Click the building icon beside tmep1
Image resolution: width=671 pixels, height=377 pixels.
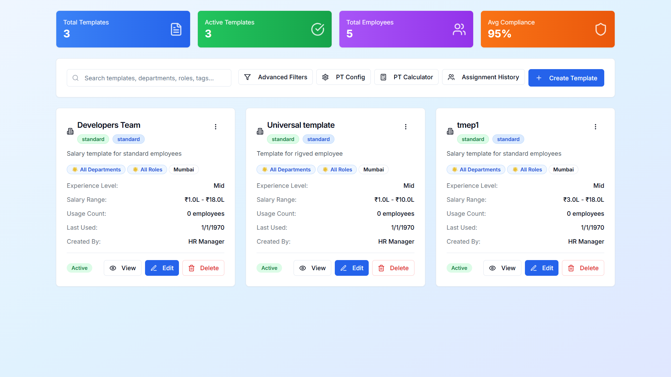pos(450,131)
